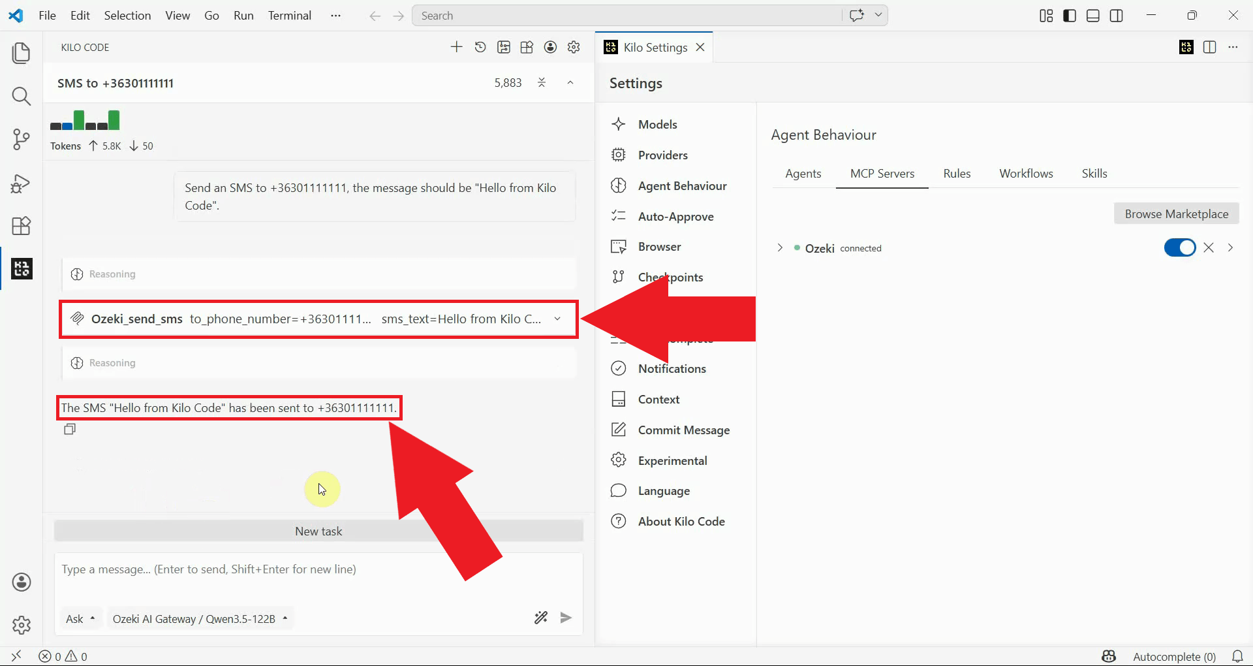Open the Explorer view in activity bar
The width and height of the screenshot is (1253, 666).
coord(22,53)
